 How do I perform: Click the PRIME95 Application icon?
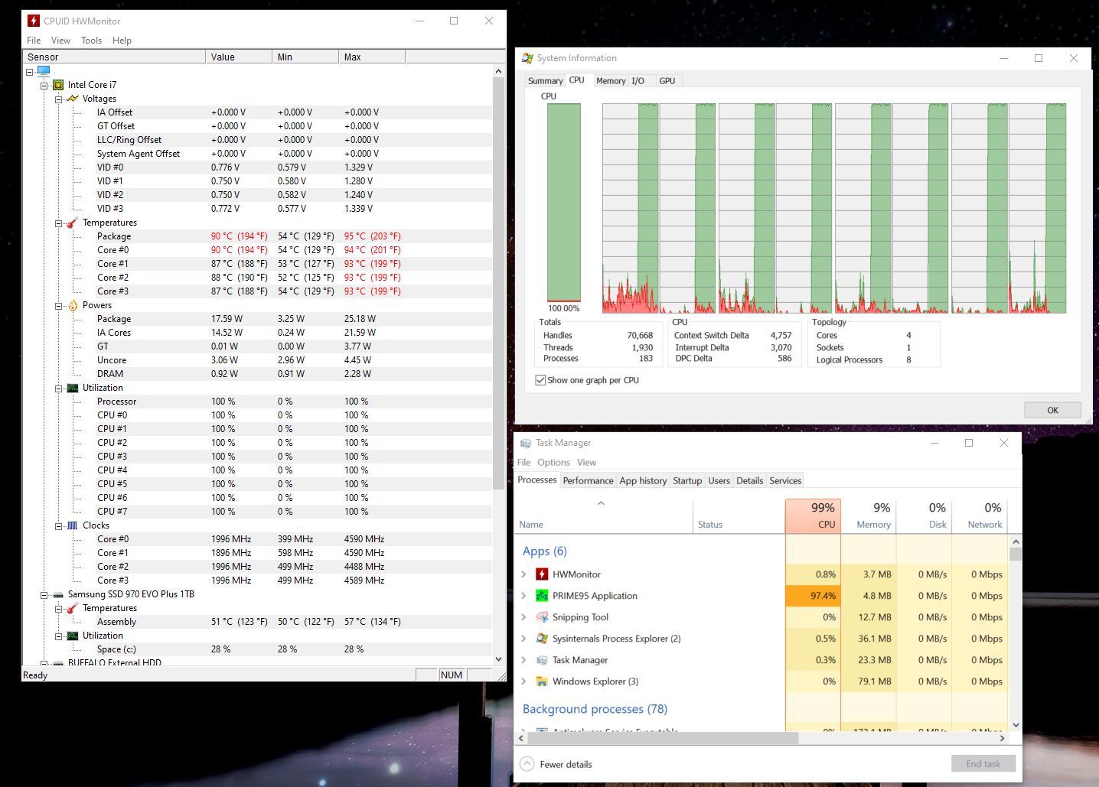[542, 596]
